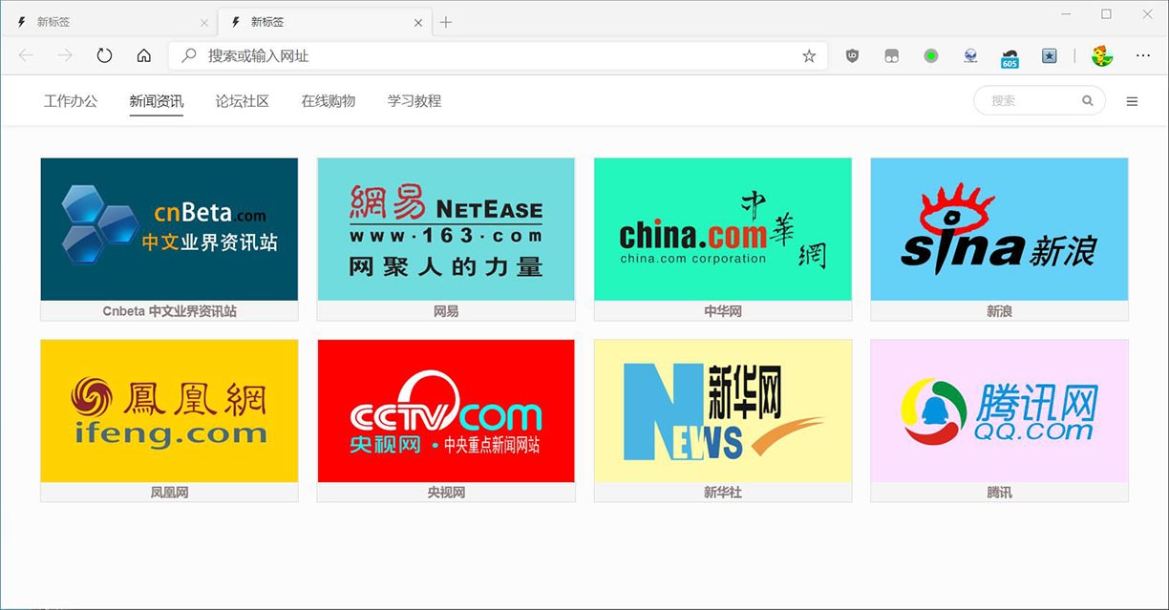Click the 凤凰网 caption link
The width and height of the screenshot is (1169, 610).
169,493
